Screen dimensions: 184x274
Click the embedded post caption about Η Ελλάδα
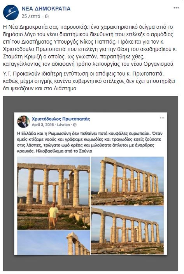click(90, 142)
